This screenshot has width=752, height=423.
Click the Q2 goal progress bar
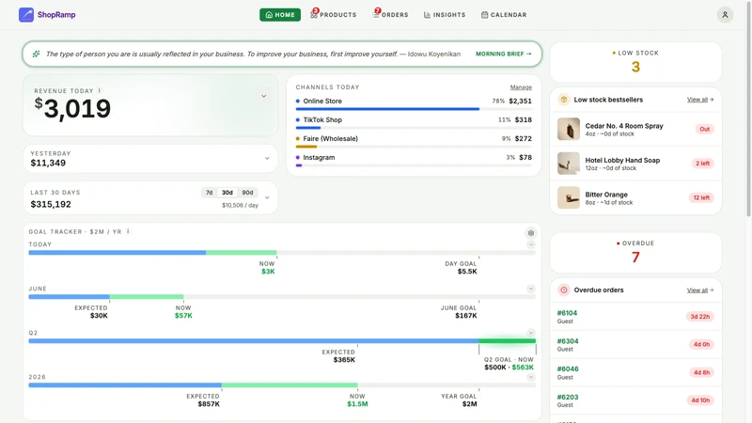tap(282, 341)
